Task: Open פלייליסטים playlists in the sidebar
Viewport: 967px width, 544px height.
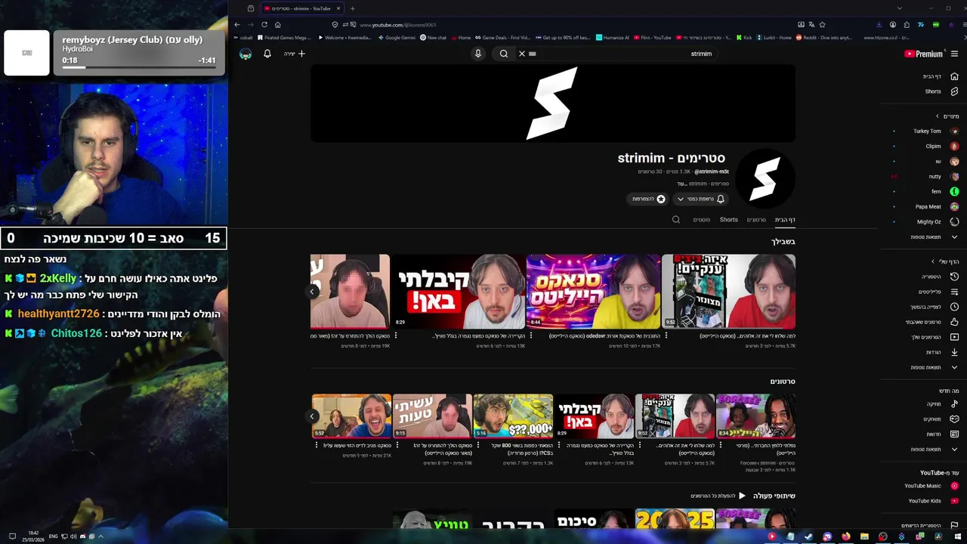Action: (x=938, y=292)
